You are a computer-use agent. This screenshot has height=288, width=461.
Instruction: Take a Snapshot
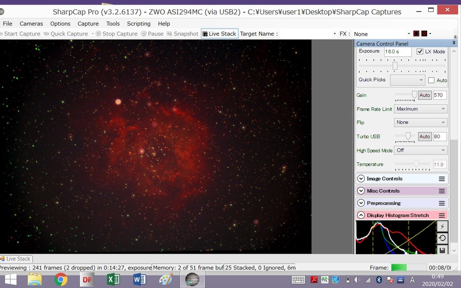182,34
